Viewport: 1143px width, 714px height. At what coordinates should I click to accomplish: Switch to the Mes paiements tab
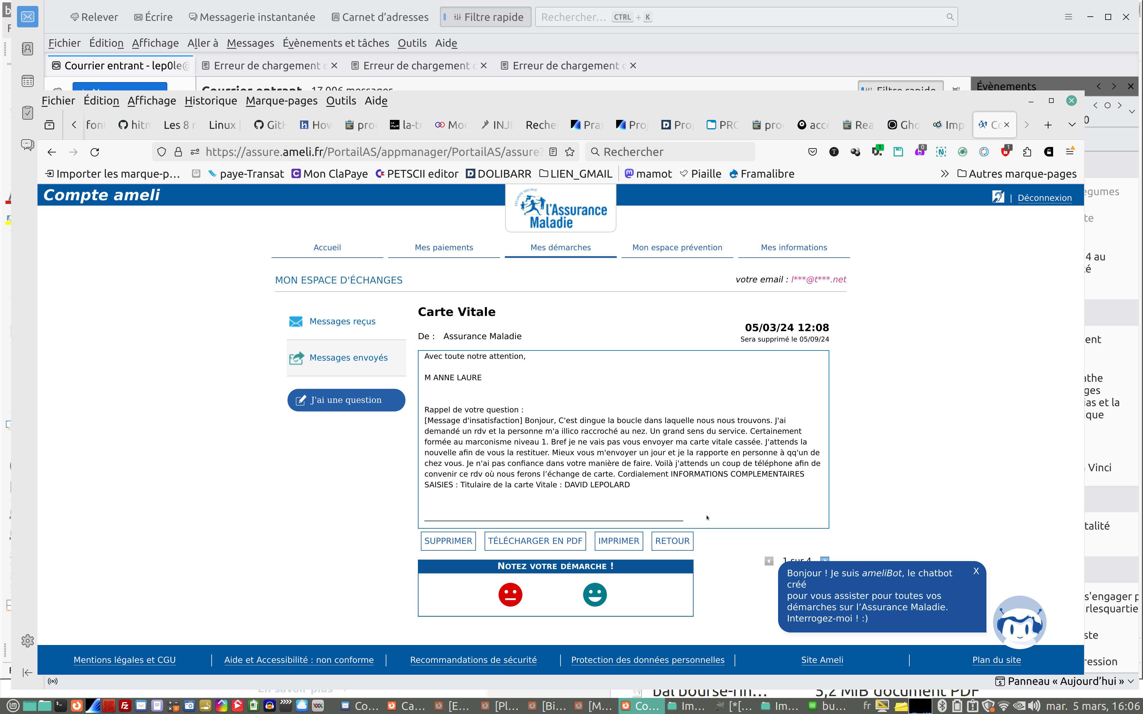(444, 248)
